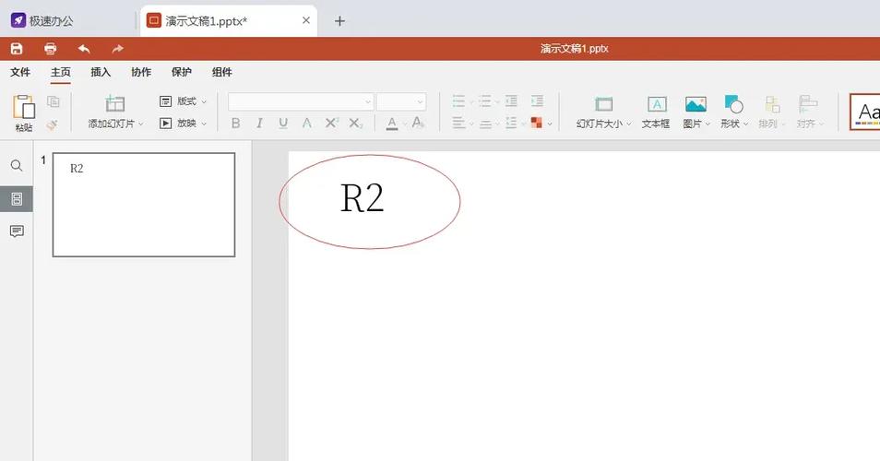
Task: Insert a numbered list
Action: coord(485,100)
